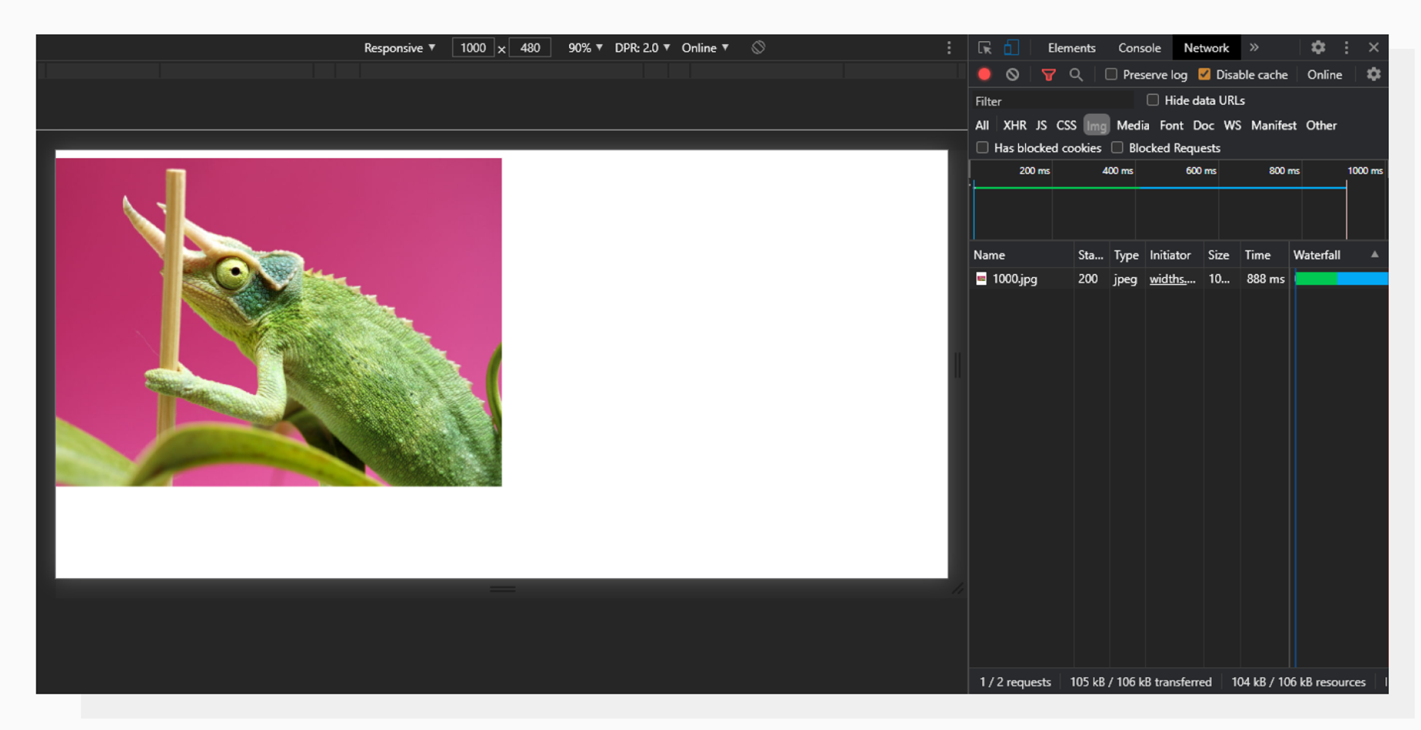
Task: Click the viewport width input showing 1000
Action: [x=473, y=47]
